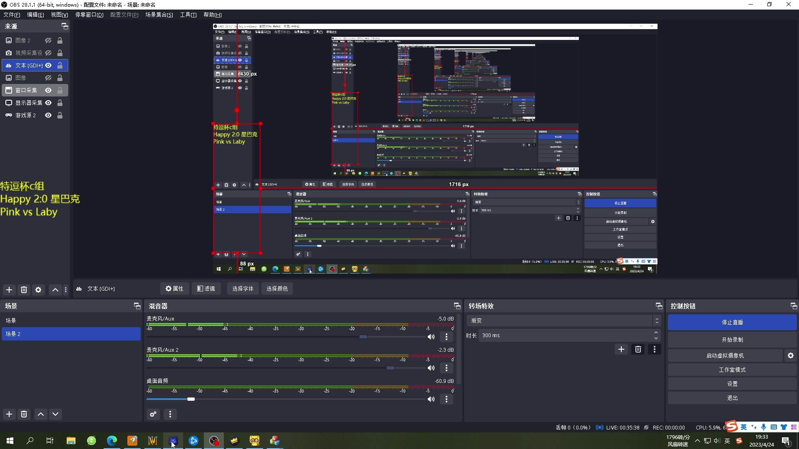The height and width of the screenshot is (449, 799).
Task: Mute the 麦克风/Aux speaker icon
Action: (x=431, y=337)
